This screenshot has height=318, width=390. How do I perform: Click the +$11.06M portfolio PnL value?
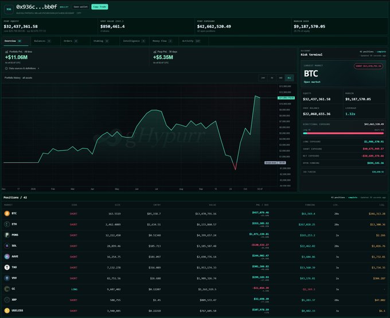16,57
